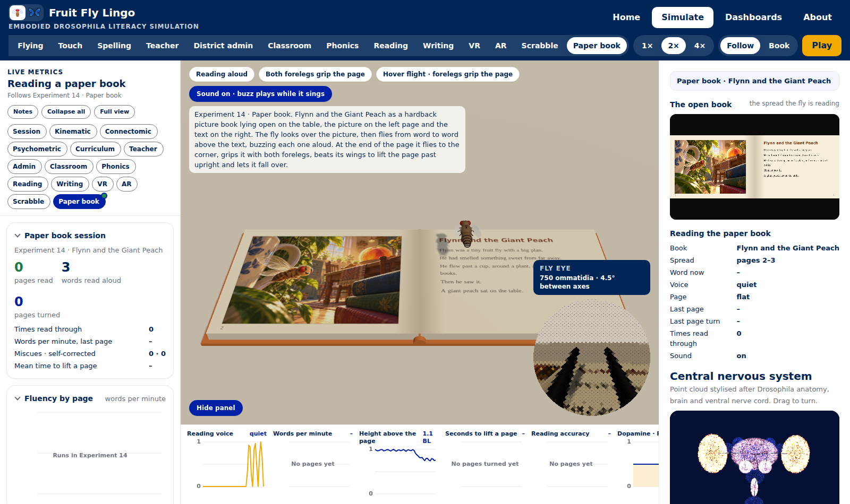850x504 pixels.
Task: Click the "words read aloud" counter label
Action: [91, 281]
